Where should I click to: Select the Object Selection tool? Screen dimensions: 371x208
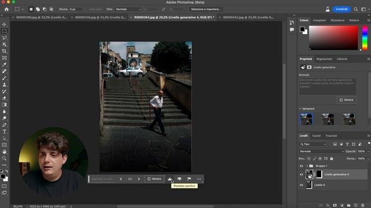click(4, 44)
